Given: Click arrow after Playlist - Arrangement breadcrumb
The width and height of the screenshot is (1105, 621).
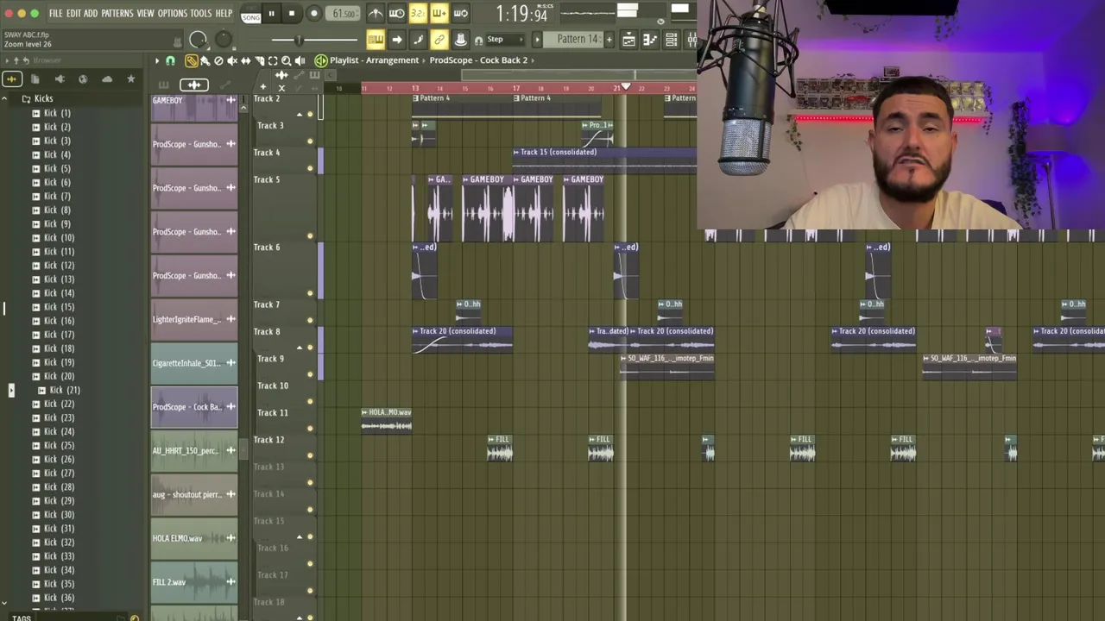Looking at the screenshot, I should click(424, 60).
